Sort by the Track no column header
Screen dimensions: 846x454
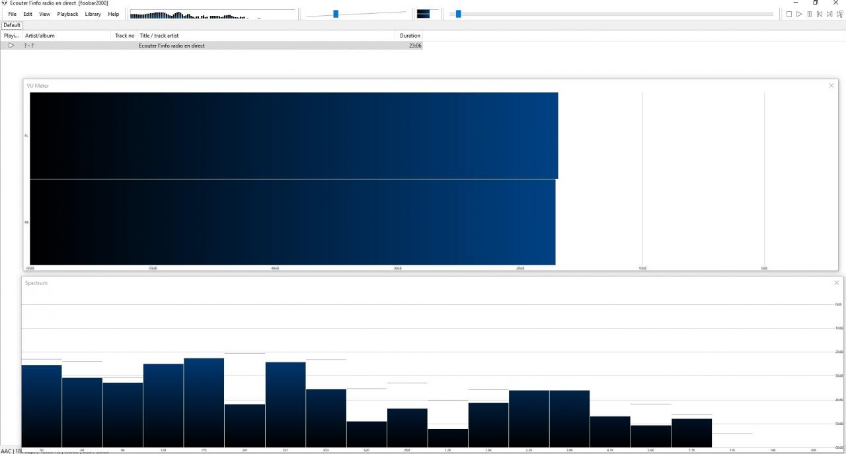click(124, 36)
